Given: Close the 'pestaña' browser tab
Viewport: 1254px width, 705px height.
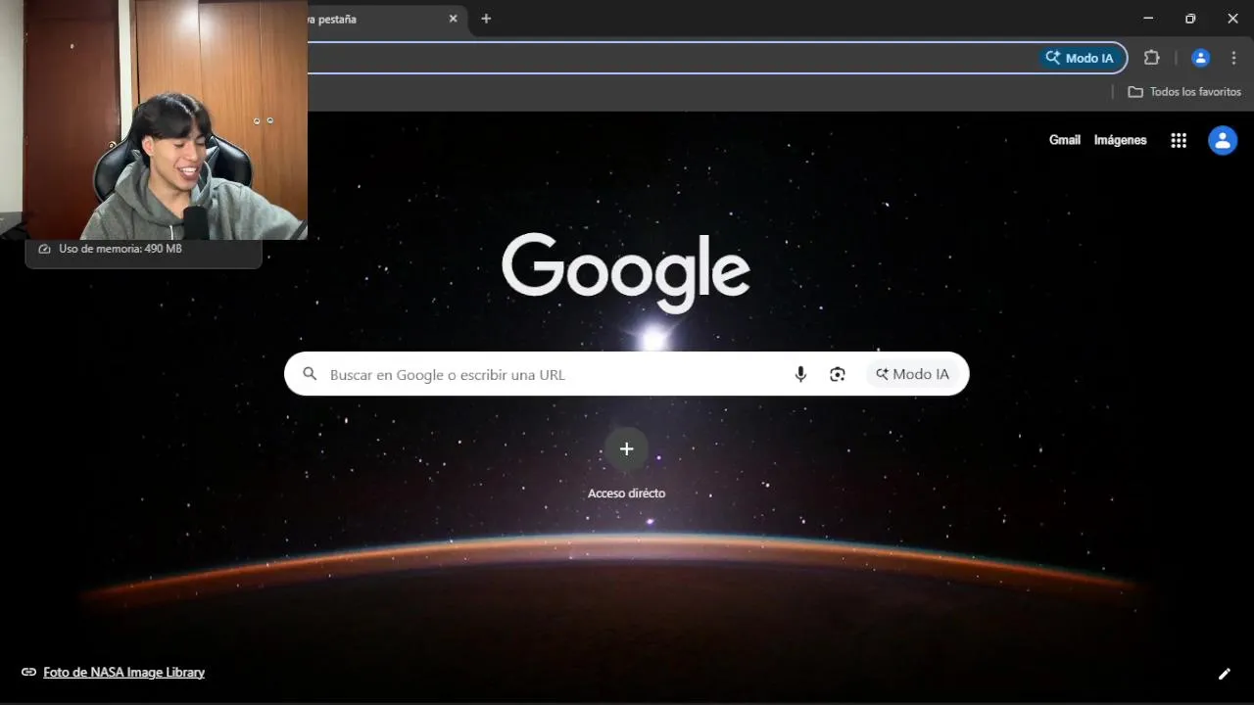Looking at the screenshot, I should 454,19.
